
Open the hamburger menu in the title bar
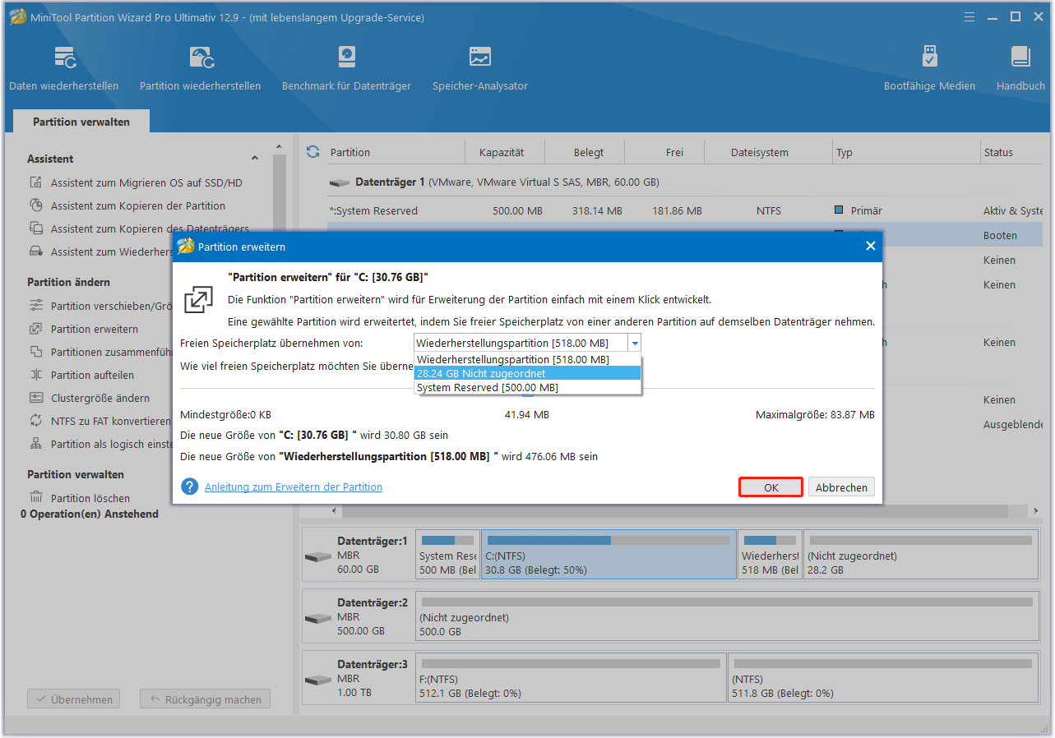969,16
